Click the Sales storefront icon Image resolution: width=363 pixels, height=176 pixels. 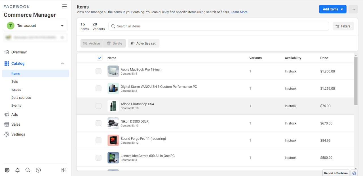7,125
